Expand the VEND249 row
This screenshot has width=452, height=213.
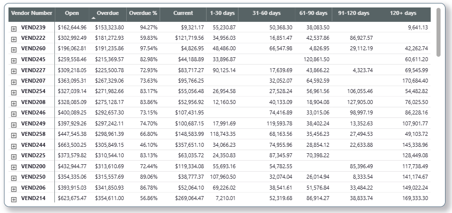[13, 125]
